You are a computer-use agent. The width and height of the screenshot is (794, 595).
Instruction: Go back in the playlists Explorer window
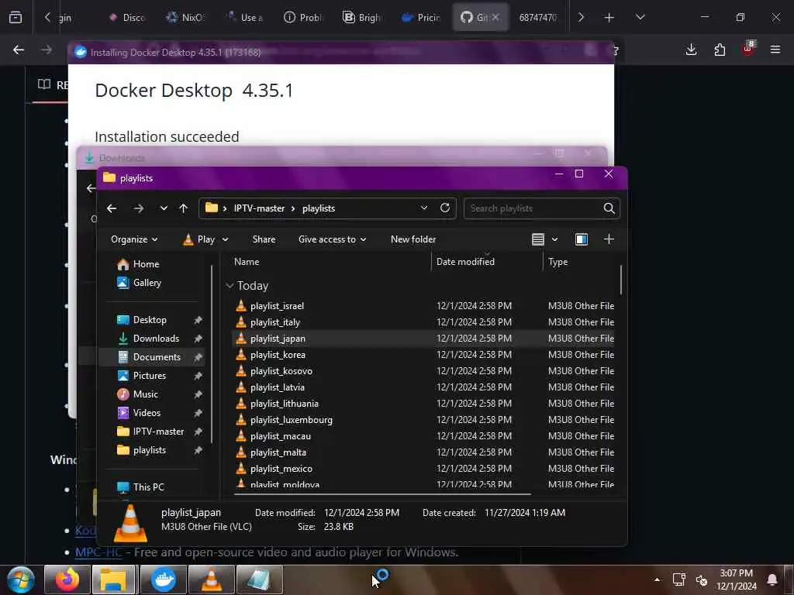pyautogui.click(x=112, y=208)
